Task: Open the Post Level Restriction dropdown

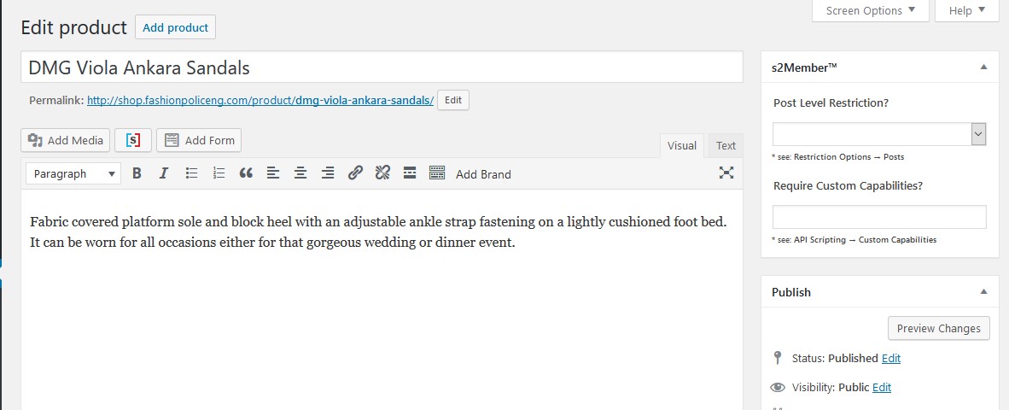Action: point(879,134)
